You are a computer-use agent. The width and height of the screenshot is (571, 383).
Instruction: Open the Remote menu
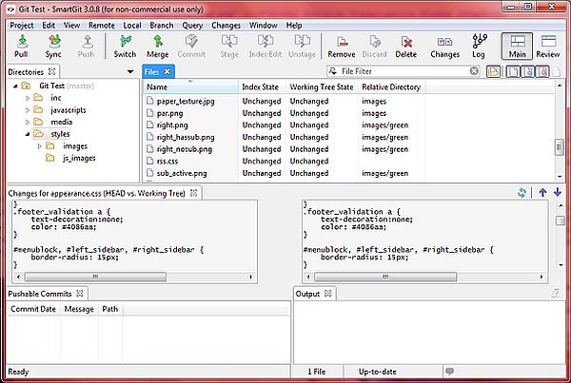coord(102,25)
